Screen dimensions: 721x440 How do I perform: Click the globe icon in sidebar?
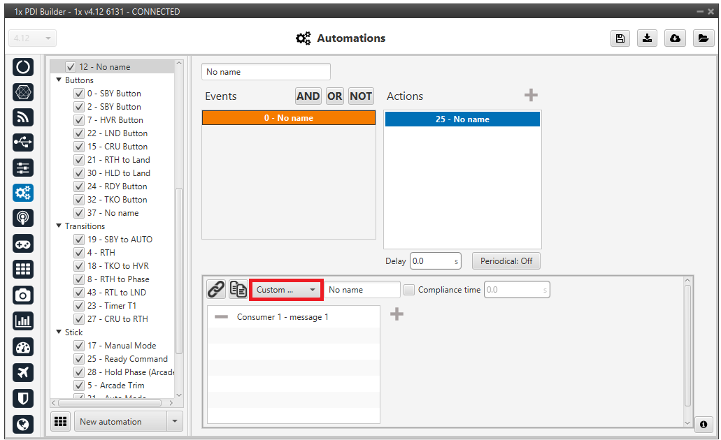[x=23, y=424]
